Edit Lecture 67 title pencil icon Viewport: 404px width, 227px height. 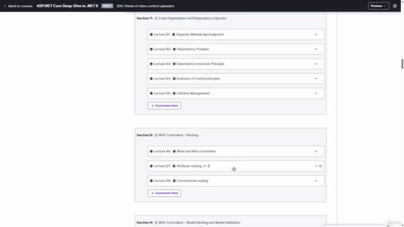click(205, 166)
